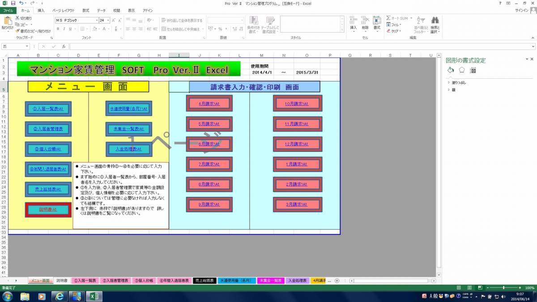Click the zoom slider handle

pyautogui.click(x=503, y=288)
